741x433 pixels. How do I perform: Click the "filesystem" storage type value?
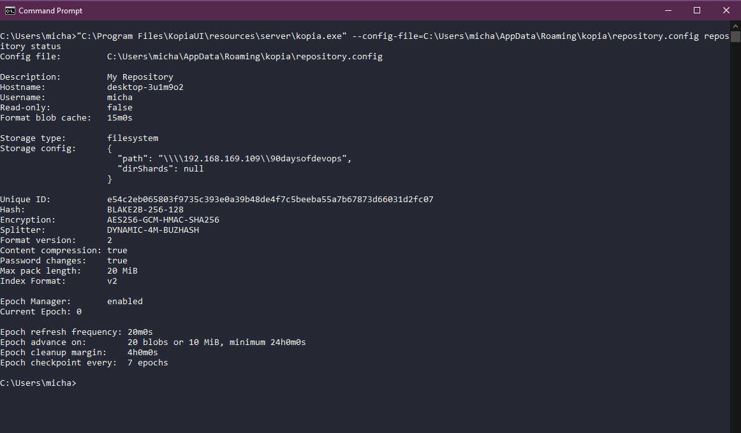(x=132, y=138)
